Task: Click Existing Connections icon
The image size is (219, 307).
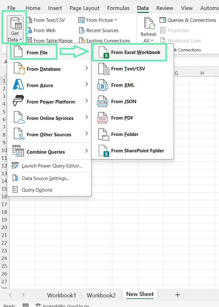Action: pyautogui.click(x=82, y=40)
